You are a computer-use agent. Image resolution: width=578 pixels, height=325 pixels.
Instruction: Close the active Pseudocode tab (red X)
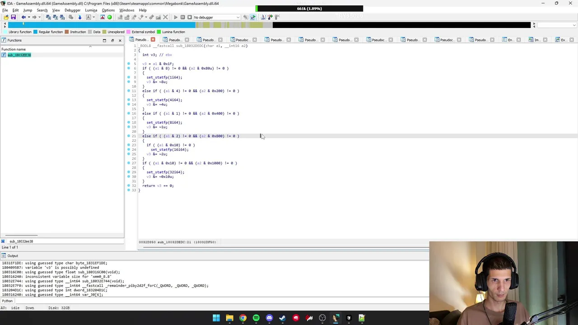coord(153,40)
